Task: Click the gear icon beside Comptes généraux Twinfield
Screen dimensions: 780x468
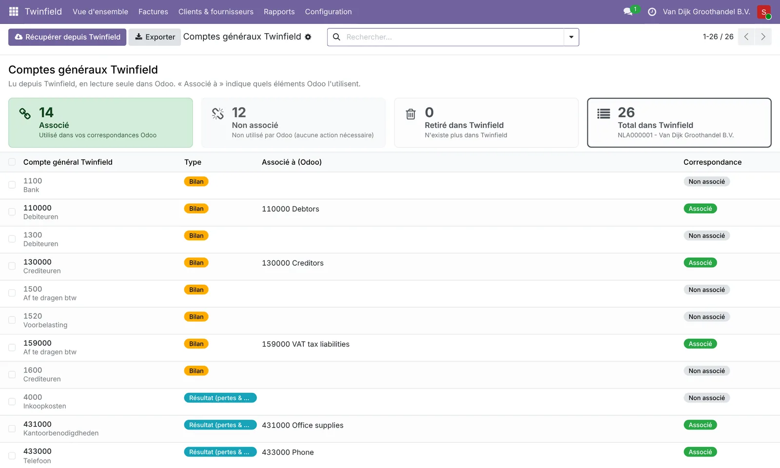Action: click(x=308, y=37)
